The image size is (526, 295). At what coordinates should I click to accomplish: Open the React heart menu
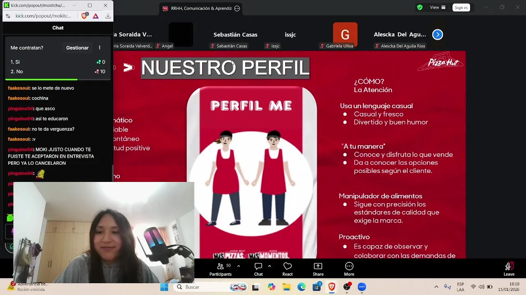tap(287, 269)
